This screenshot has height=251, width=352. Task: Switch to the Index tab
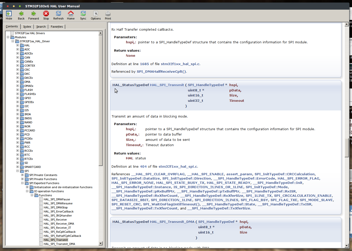pos(27,27)
